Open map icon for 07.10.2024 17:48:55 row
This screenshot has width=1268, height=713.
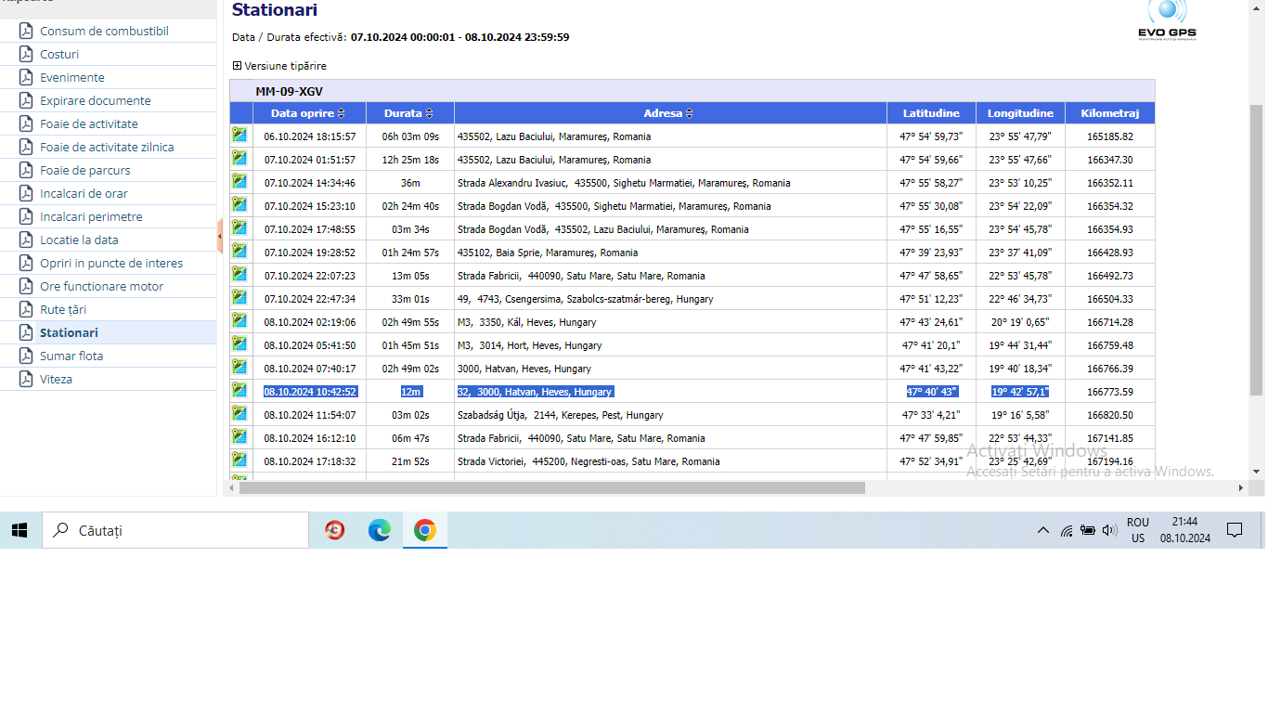coord(239,227)
